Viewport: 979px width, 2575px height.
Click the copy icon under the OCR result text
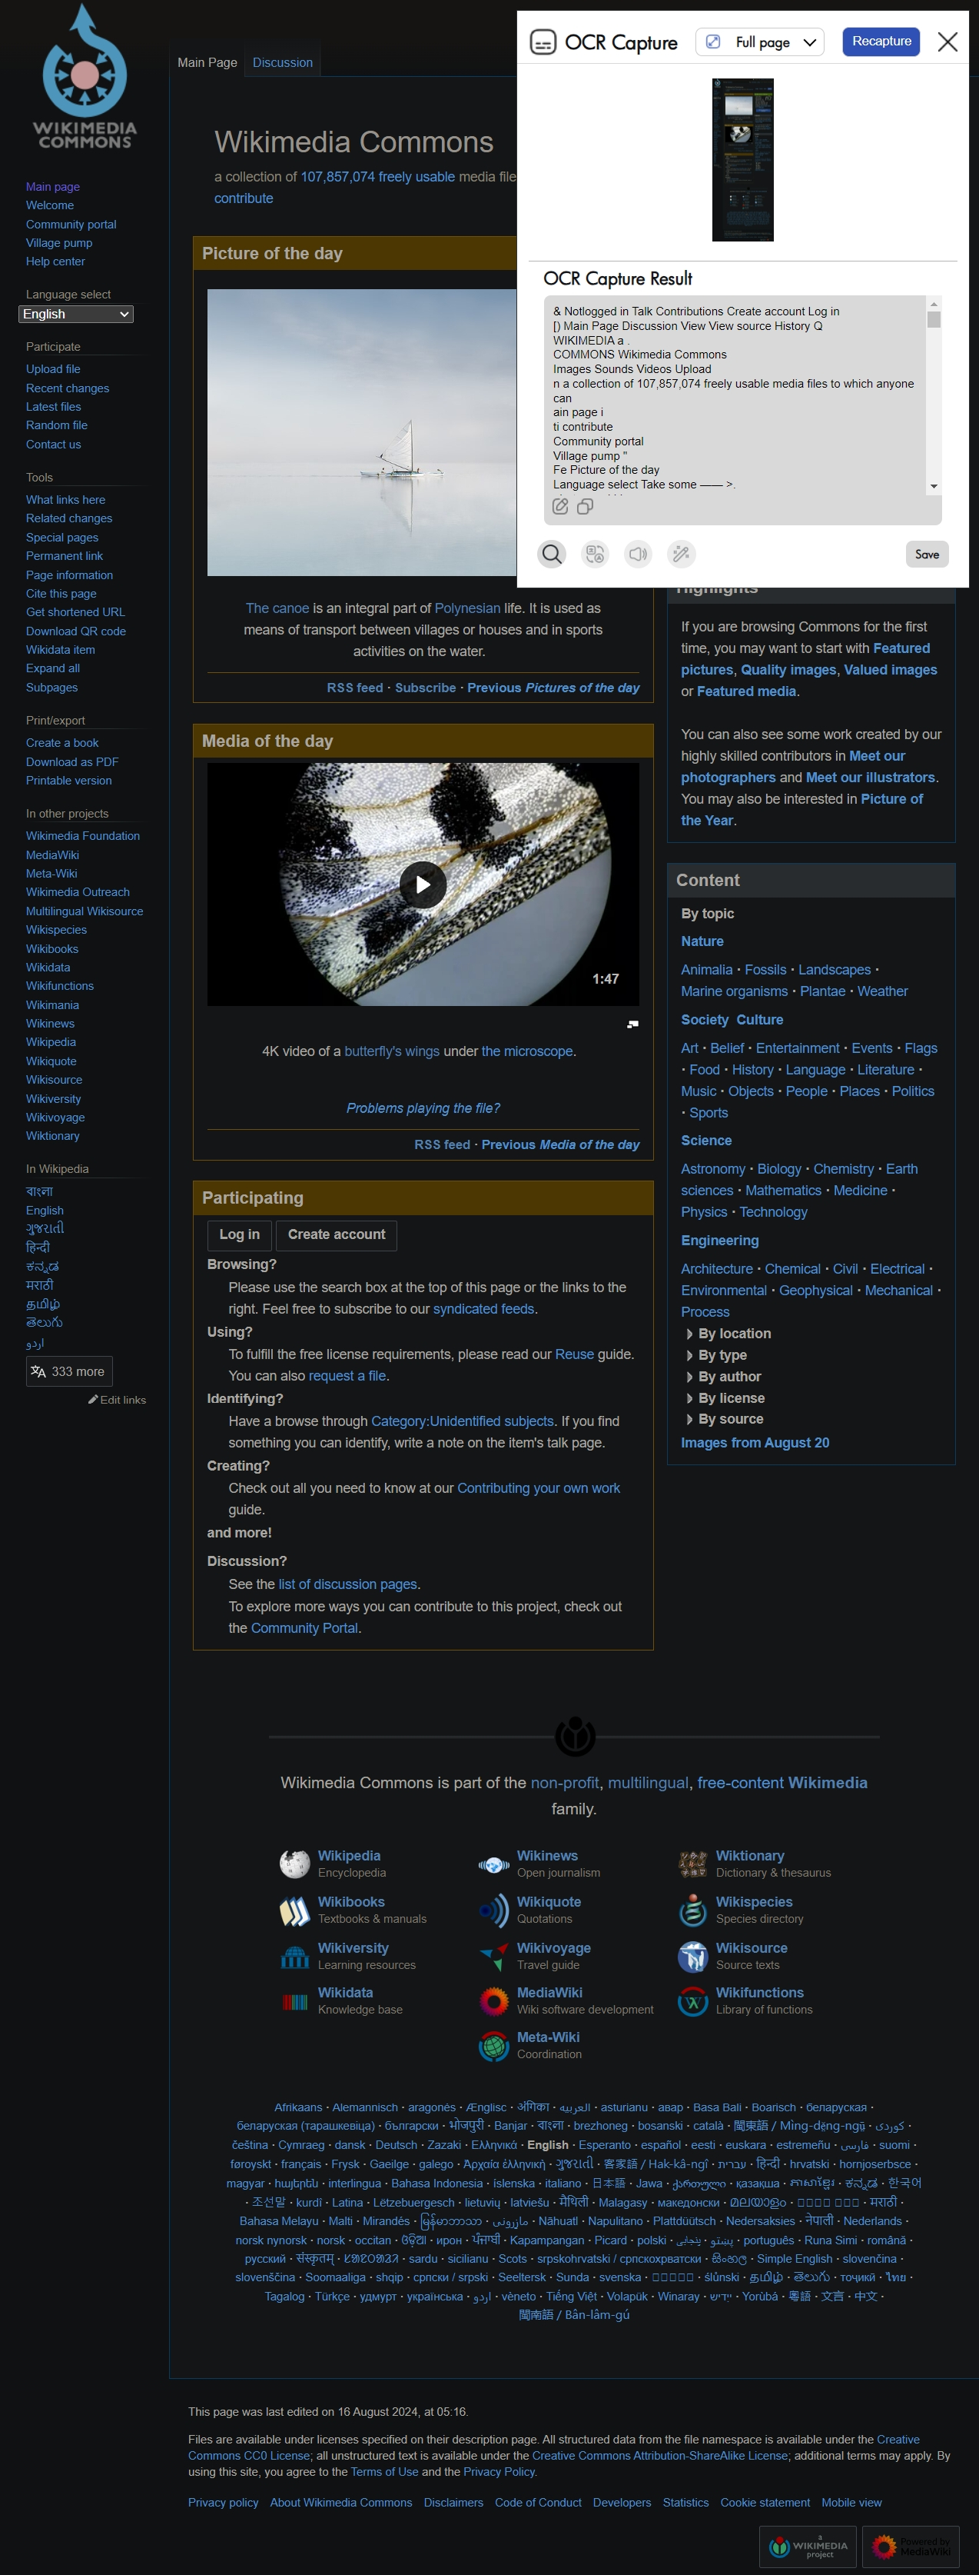click(x=586, y=507)
